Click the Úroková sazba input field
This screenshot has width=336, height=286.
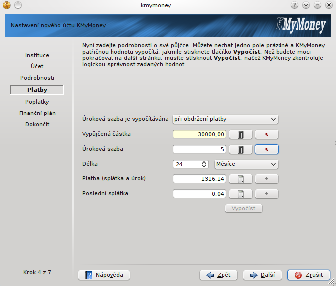pyautogui.click(x=200, y=149)
